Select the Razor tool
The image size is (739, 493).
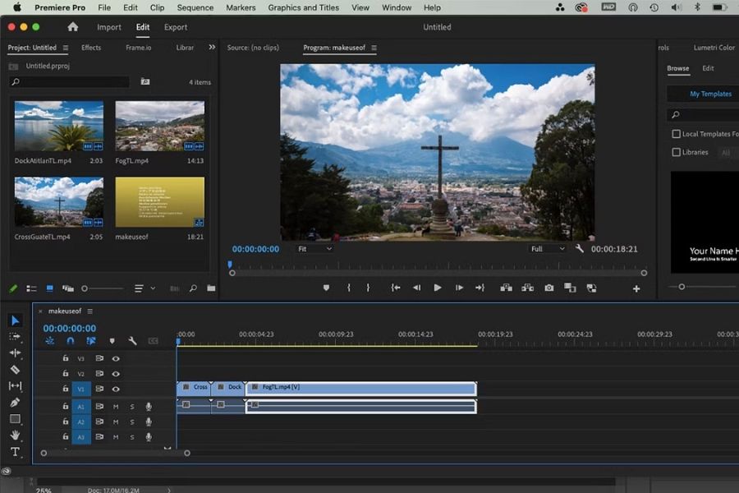pyautogui.click(x=15, y=370)
